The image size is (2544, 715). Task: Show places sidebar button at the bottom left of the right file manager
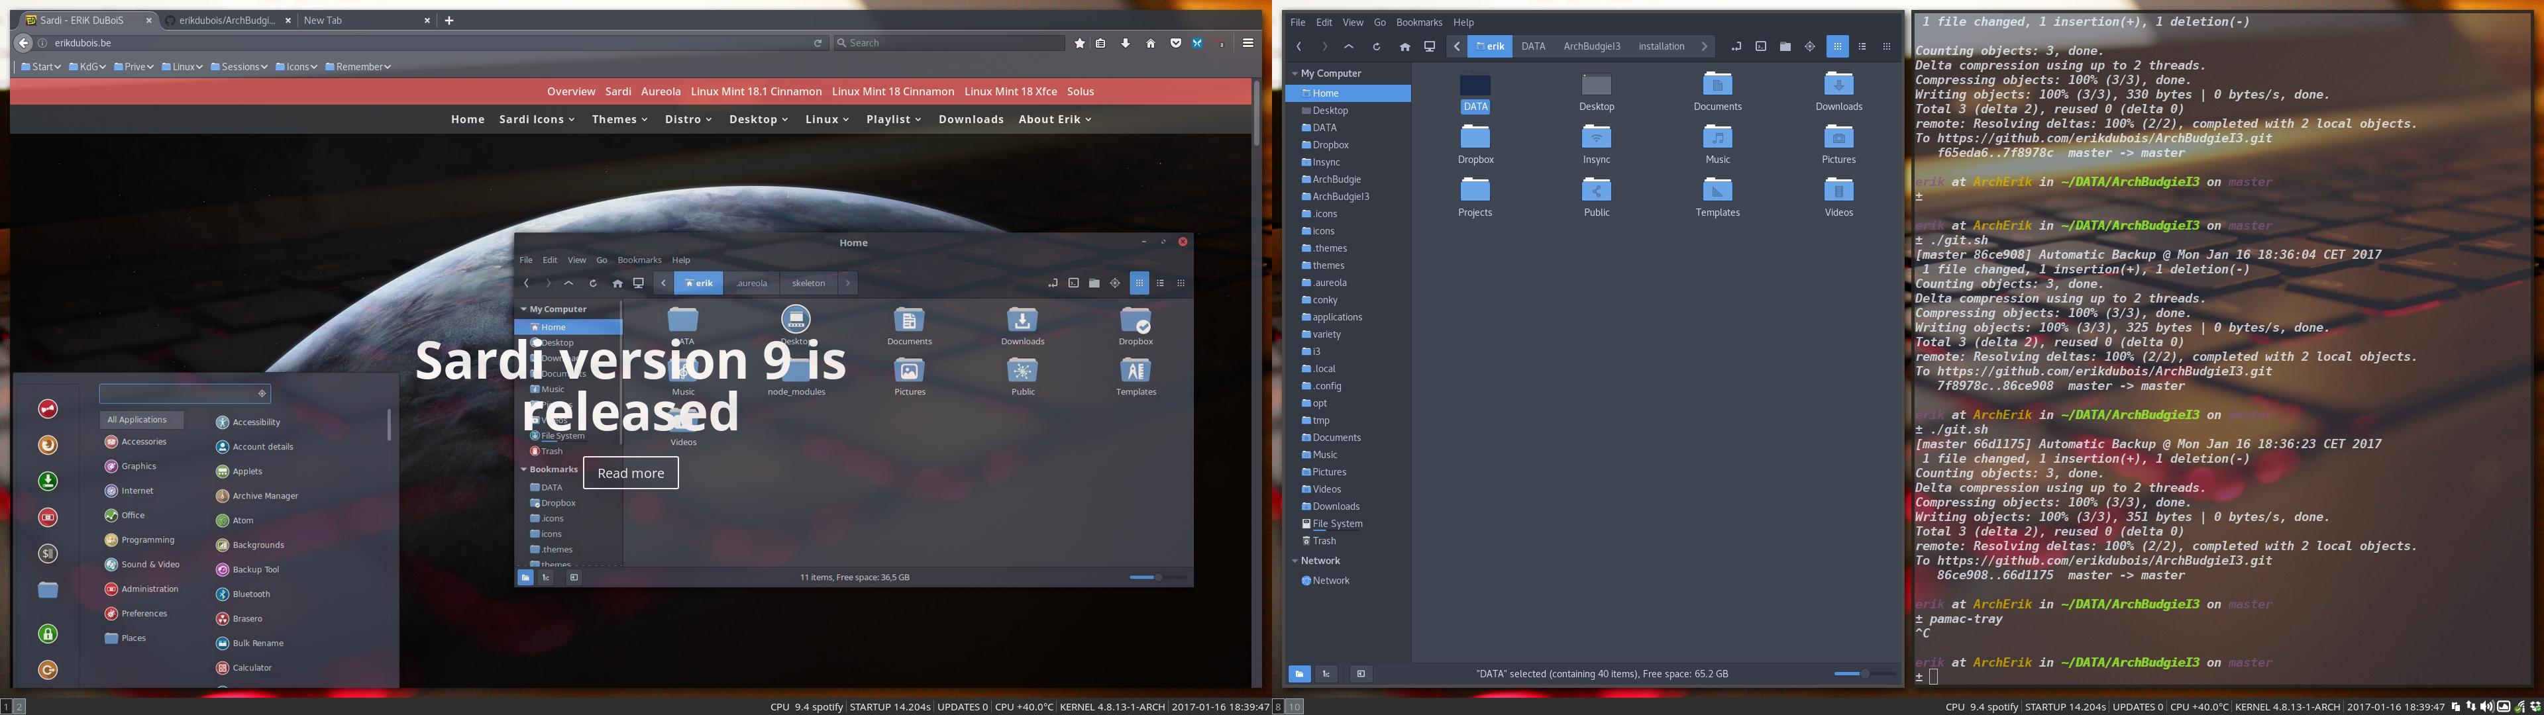pyautogui.click(x=1300, y=673)
